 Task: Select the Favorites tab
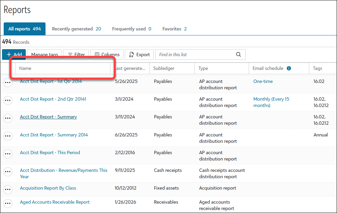click(x=174, y=29)
